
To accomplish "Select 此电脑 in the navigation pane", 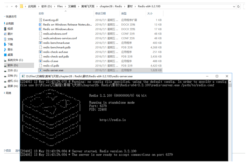I will (x=9, y=23).
